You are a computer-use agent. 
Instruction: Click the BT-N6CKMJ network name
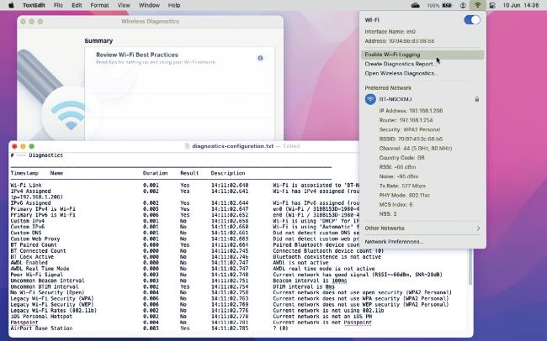[x=396, y=99]
